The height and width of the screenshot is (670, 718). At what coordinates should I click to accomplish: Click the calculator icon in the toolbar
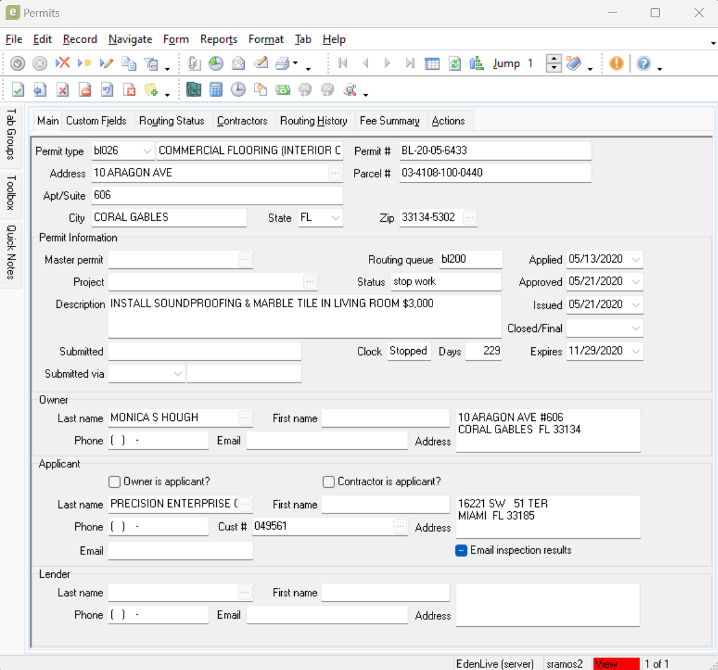pyautogui.click(x=216, y=90)
